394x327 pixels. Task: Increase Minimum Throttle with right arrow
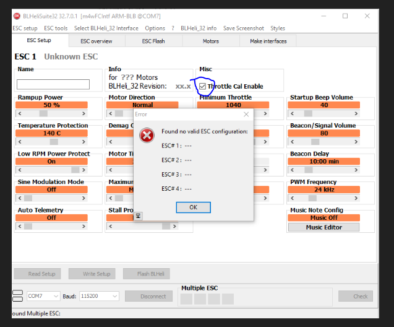click(x=265, y=114)
